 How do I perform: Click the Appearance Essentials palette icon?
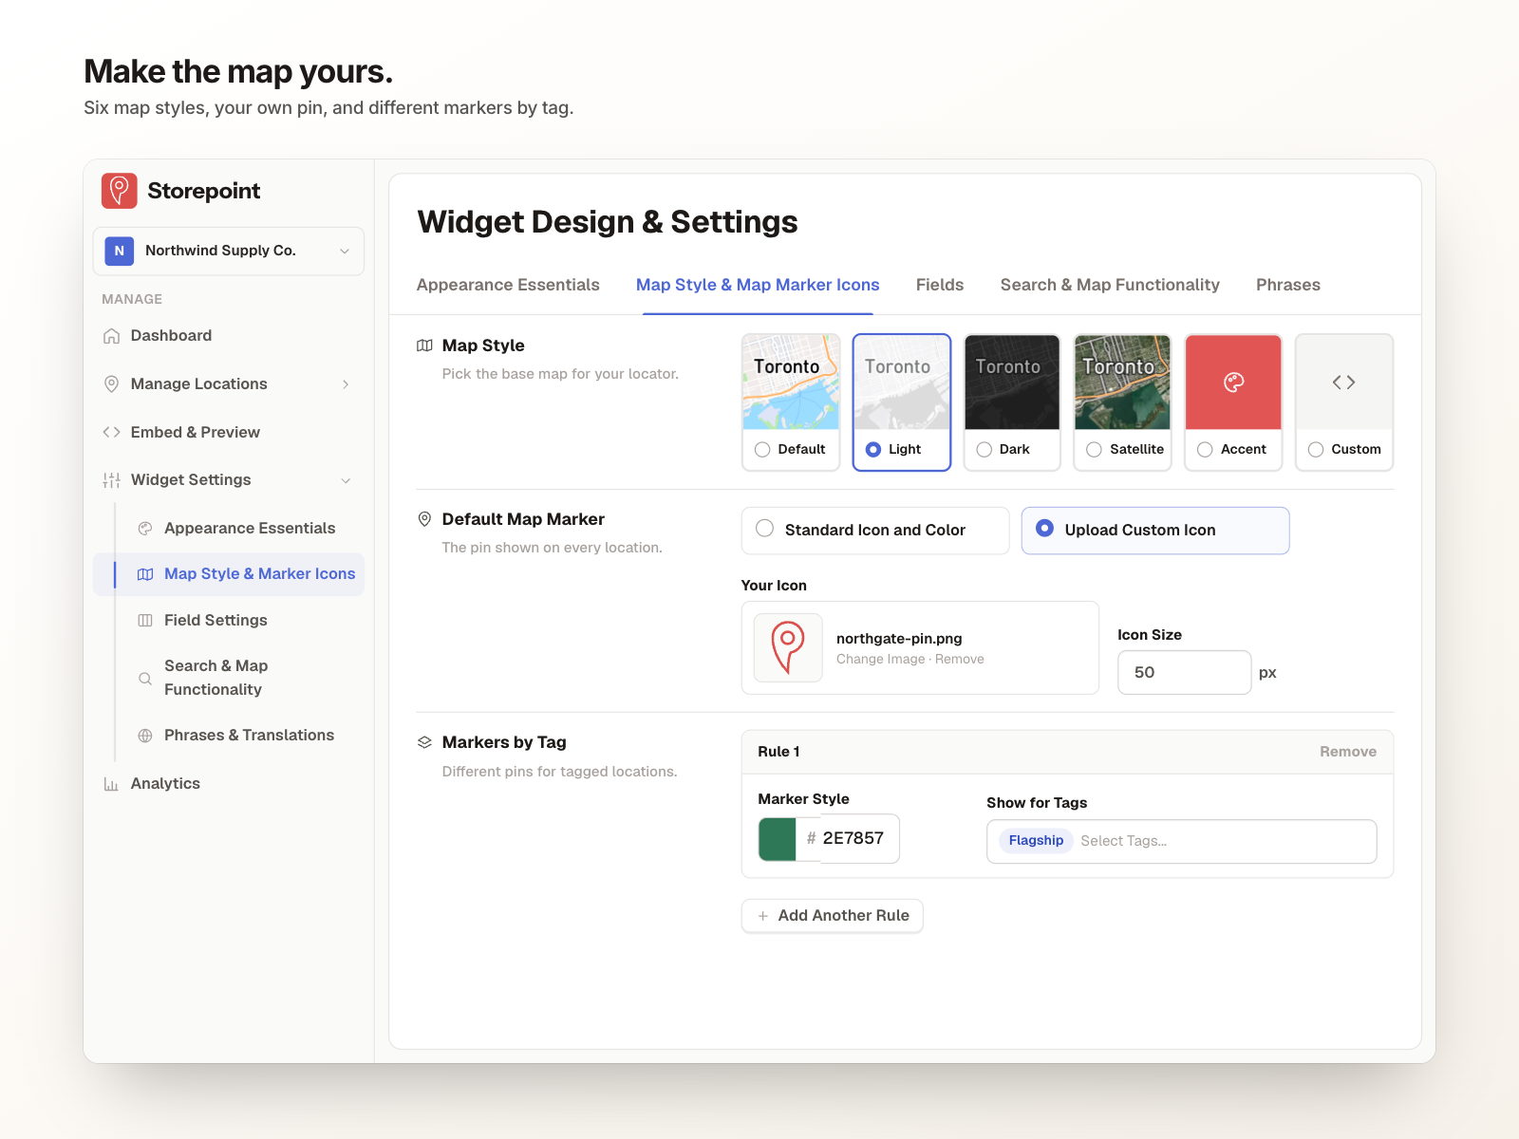click(145, 529)
